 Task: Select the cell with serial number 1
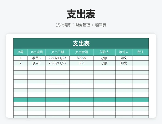pos(21,58)
